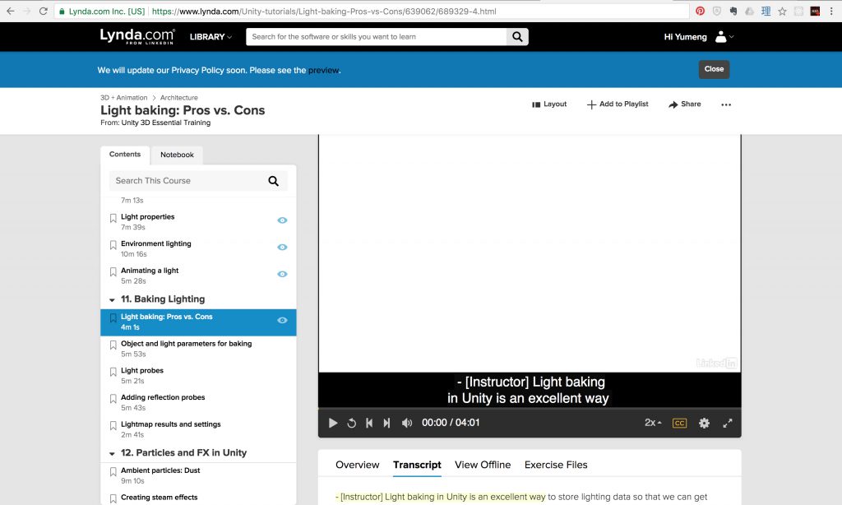
Task: Bookmark Light properties video
Action: (113, 218)
